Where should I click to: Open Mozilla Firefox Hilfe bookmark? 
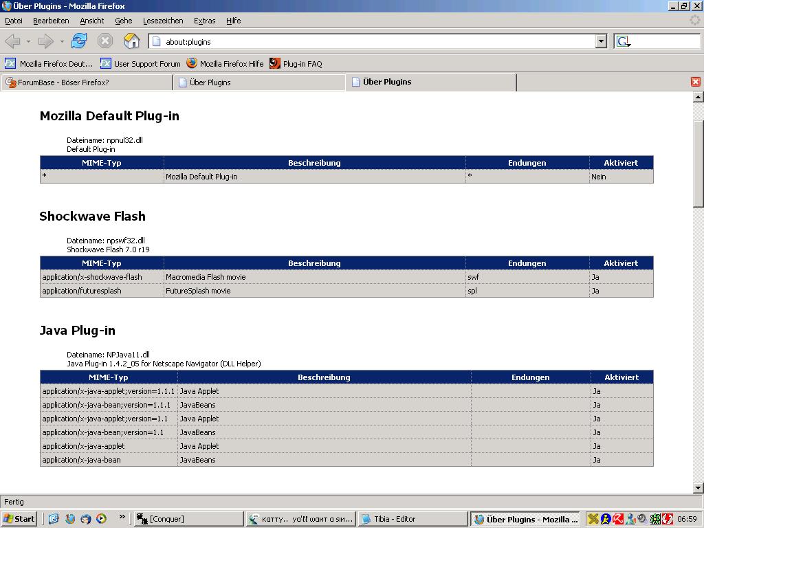coord(225,64)
